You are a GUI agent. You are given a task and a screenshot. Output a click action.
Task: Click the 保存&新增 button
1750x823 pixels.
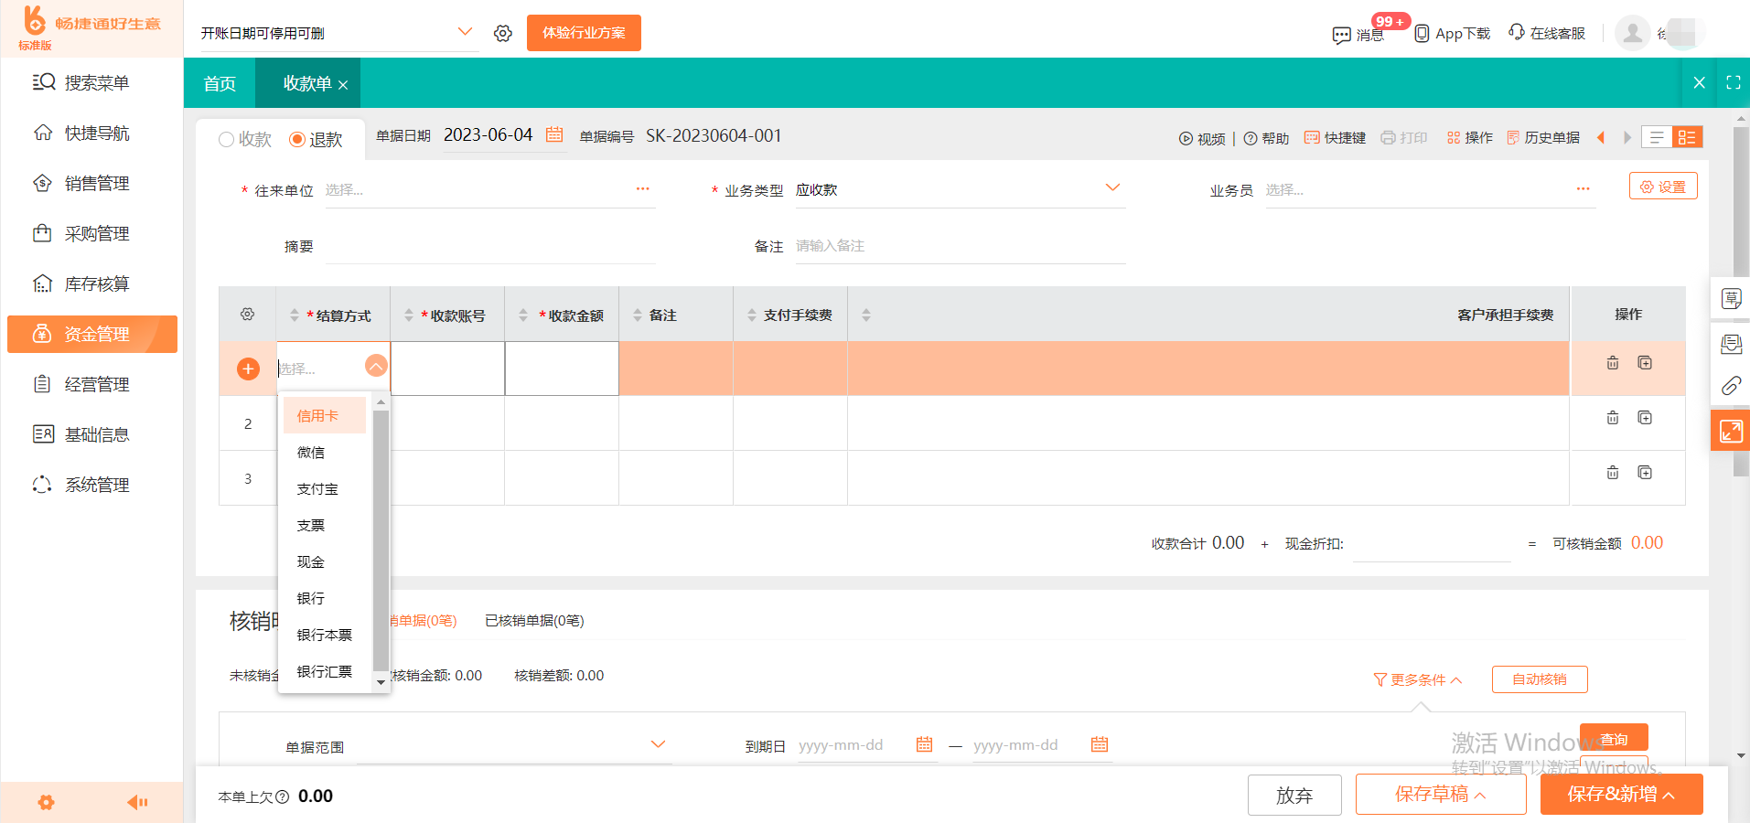(1620, 794)
